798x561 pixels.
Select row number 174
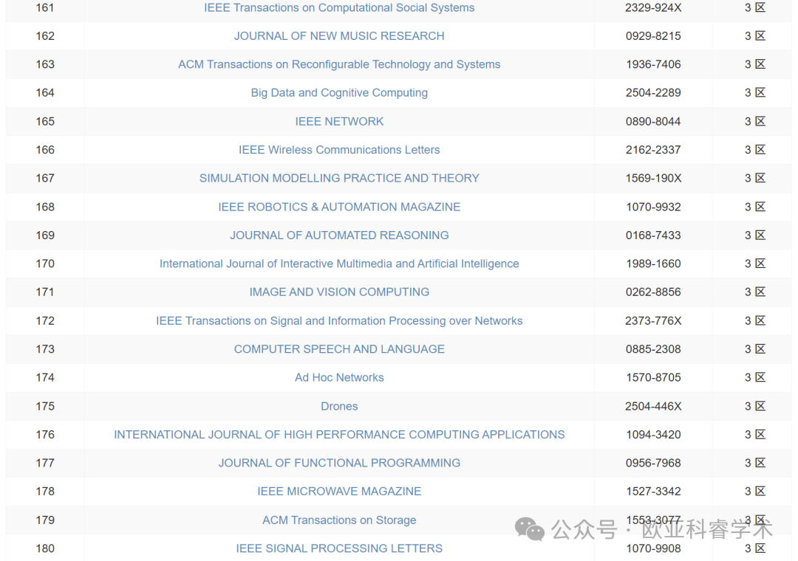[45, 377]
